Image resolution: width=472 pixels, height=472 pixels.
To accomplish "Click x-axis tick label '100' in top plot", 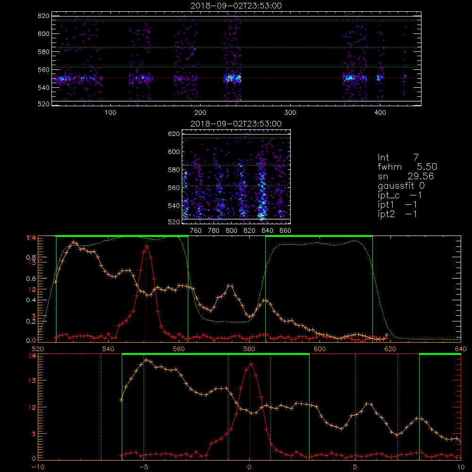I will click(x=110, y=113).
